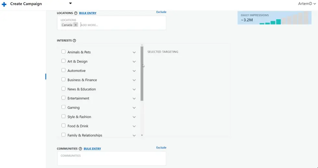Tick the Gaming interest checkbox
This screenshot has height=168, width=318.
coord(63,107)
